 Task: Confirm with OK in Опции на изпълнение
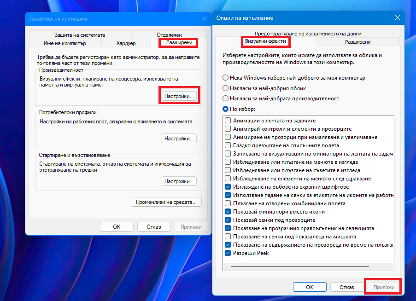click(x=310, y=287)
